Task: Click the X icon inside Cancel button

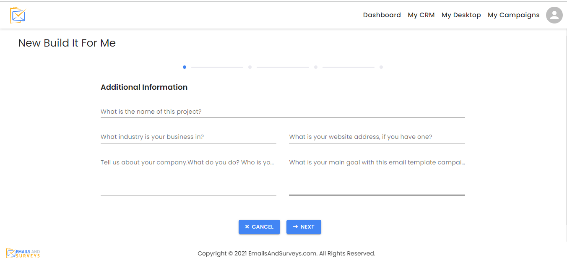Action: [x=248, y=227]
